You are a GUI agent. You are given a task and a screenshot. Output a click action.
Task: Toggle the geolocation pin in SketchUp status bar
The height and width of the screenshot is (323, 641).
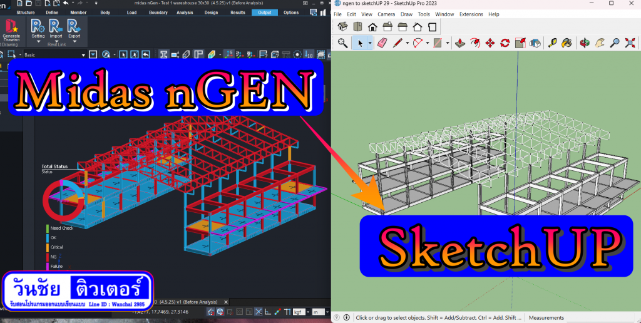click(x=337, y=318)
